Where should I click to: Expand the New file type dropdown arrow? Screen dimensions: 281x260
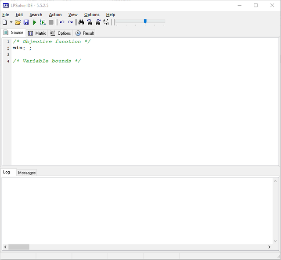11,22
